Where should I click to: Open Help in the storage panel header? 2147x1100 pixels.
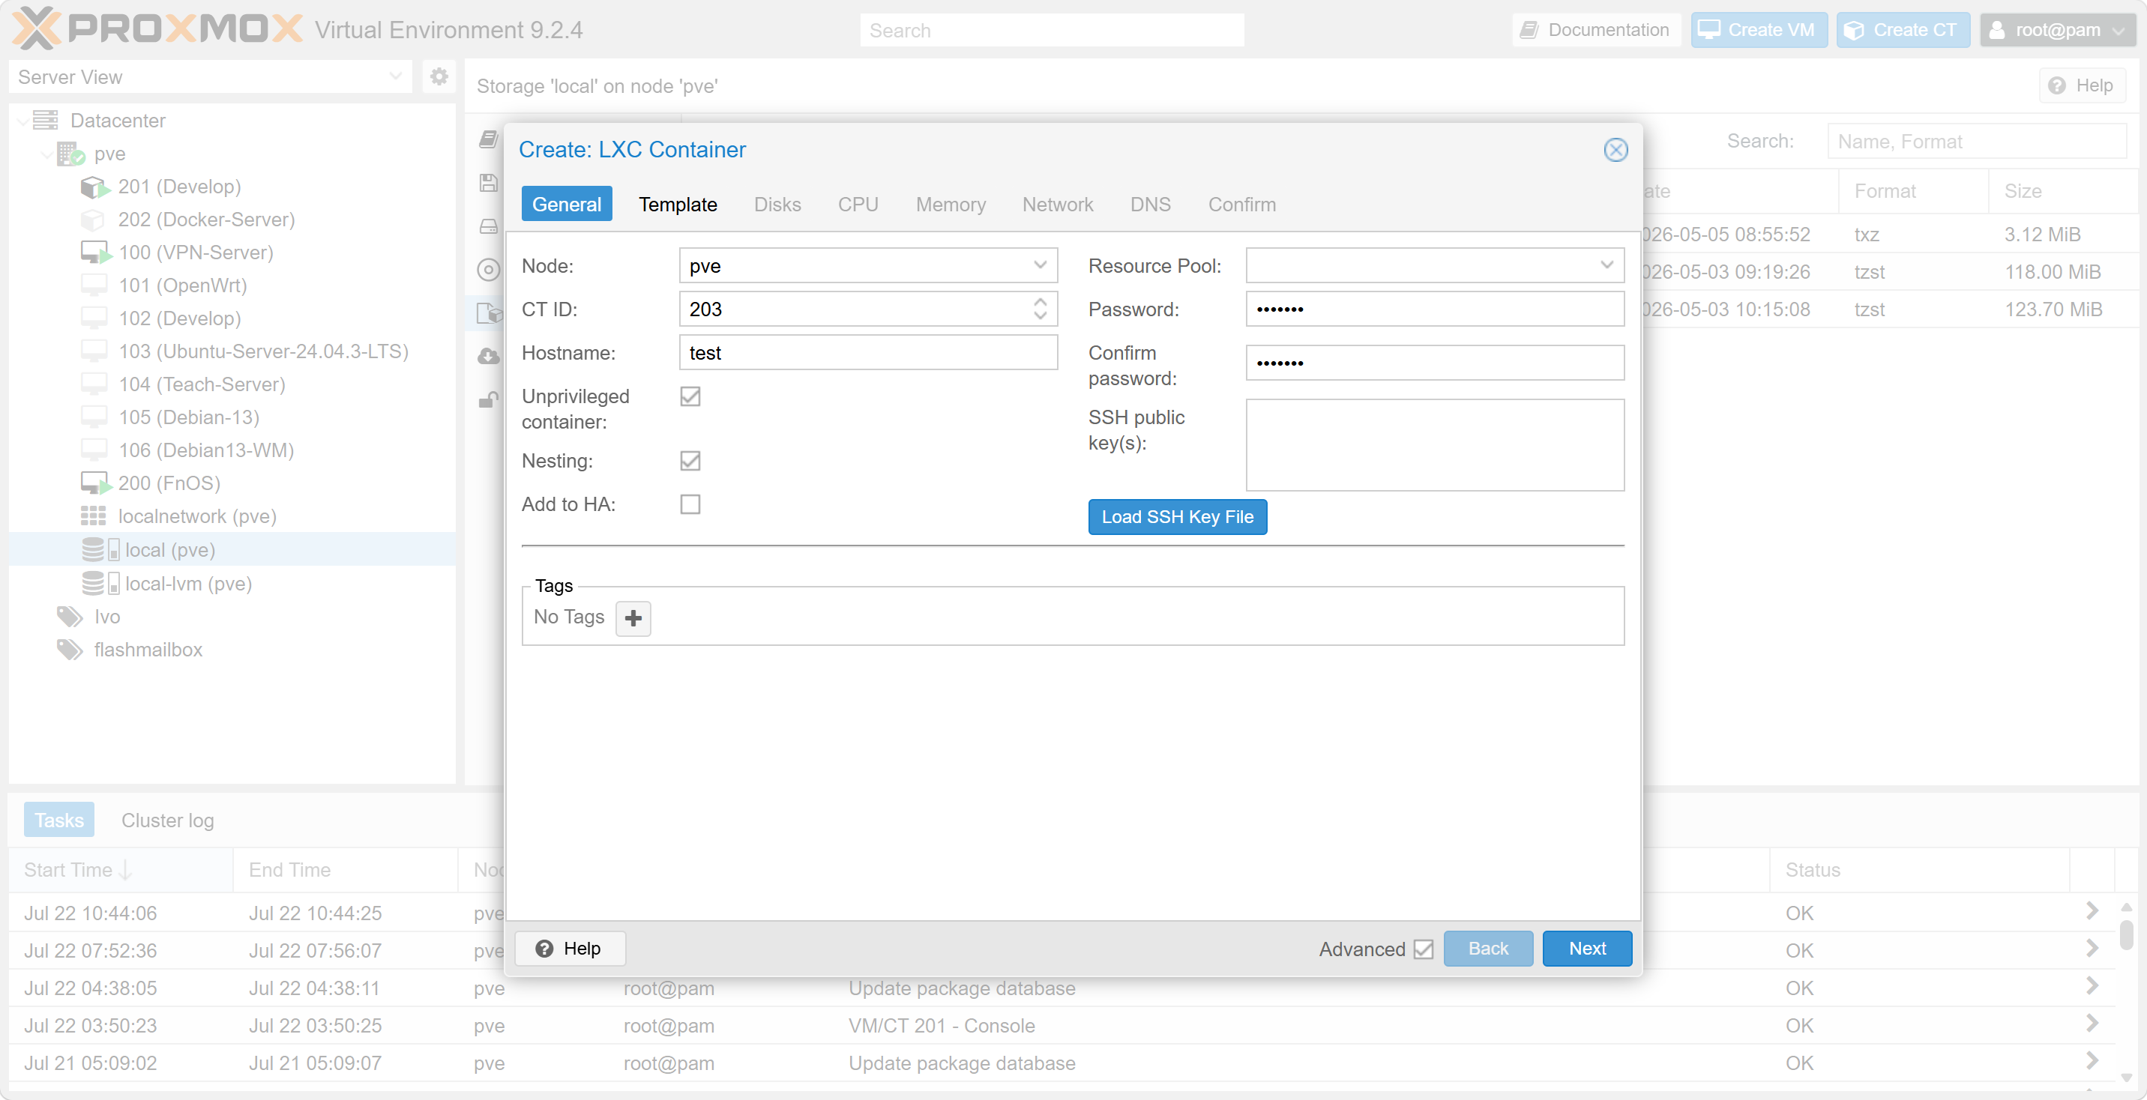pos(2082,86)
